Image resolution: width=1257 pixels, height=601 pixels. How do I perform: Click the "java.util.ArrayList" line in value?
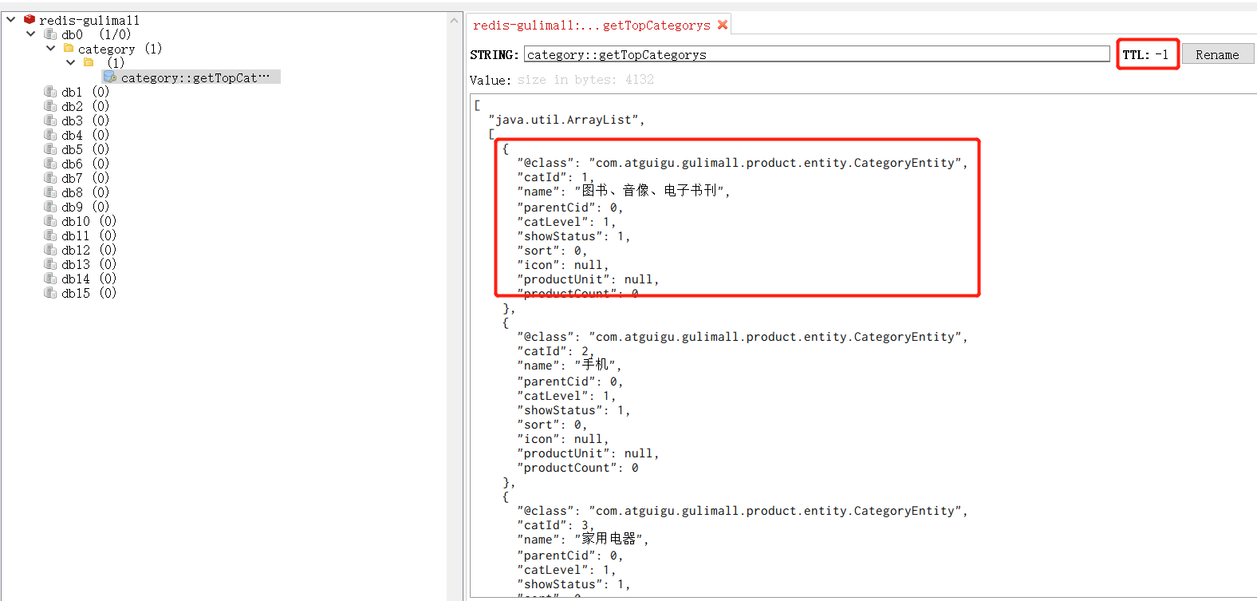point(566,120)
